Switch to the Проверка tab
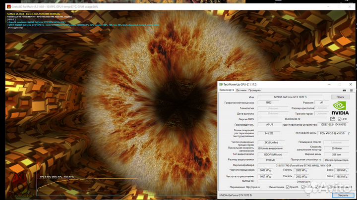Screen dimensions: 357x200 point(254,90)
